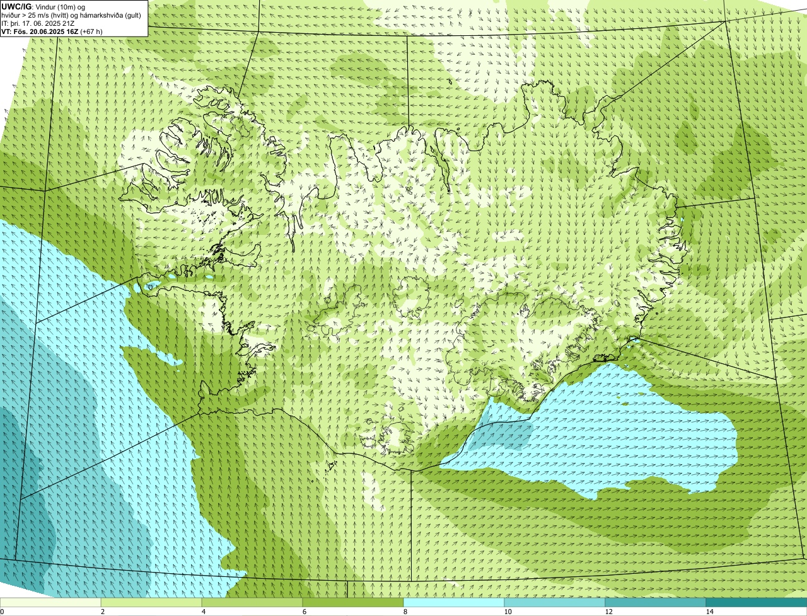Select the aqua 10–12 color bar segment
This screenshot has height=616, width=807.
coord(555,602)
